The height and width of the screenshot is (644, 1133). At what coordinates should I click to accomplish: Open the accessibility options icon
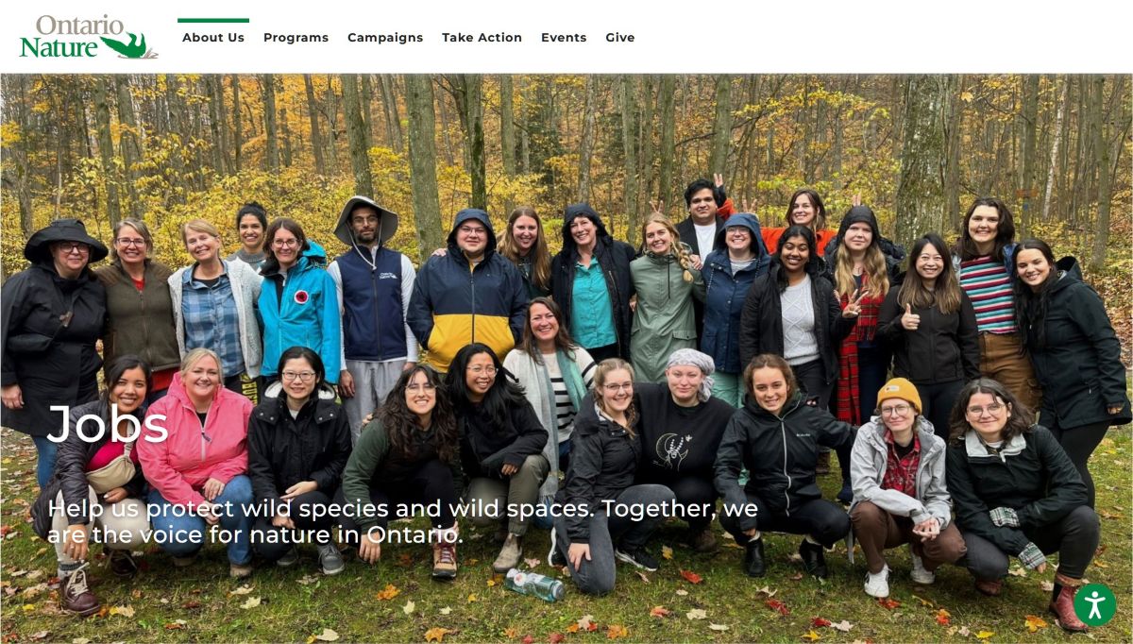coord(1094,605)
